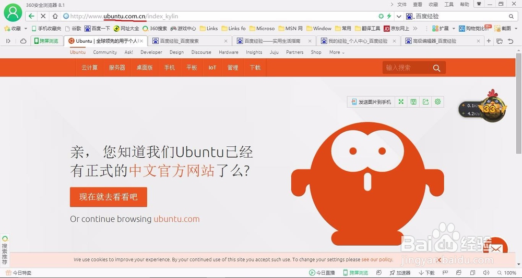Restore closed tab with undo arrow
522x278 pixels.
[511, 41]
